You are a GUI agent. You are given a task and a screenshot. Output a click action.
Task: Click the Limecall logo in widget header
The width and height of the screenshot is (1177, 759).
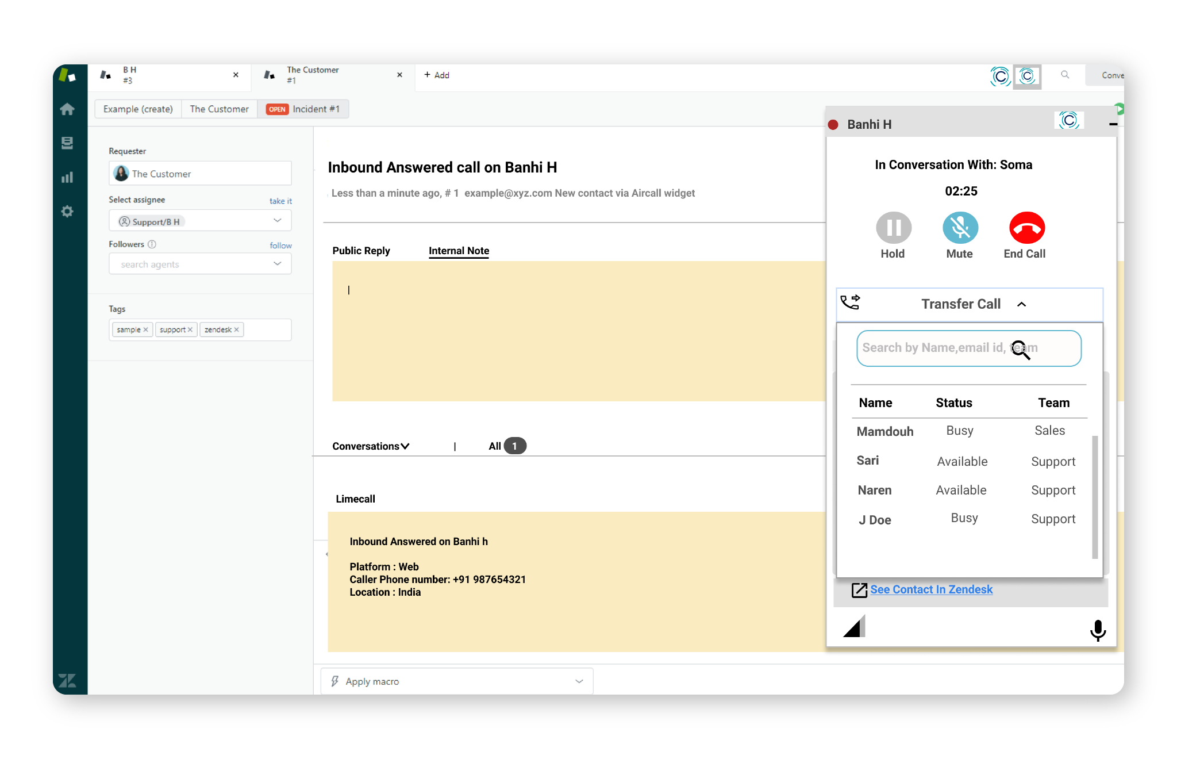(x=1069, y=120)
